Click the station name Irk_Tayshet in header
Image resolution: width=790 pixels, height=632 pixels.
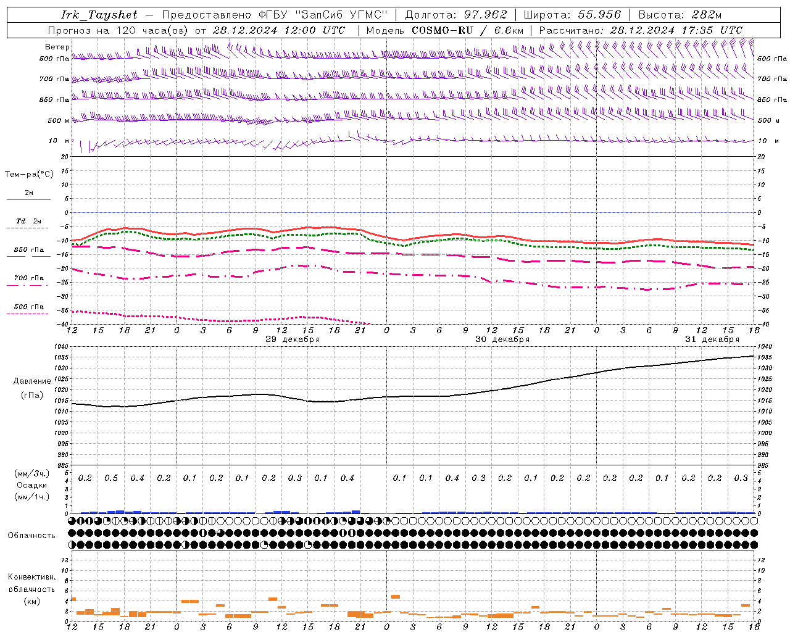click(99, 15)
